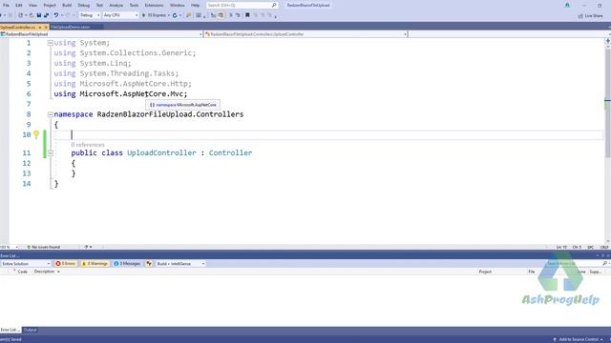Click the Search Error List box
611x343 pixels.
click(x=577, y=264)
